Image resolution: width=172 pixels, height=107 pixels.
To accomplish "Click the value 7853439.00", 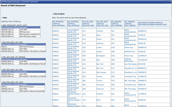I will point(142,39).
